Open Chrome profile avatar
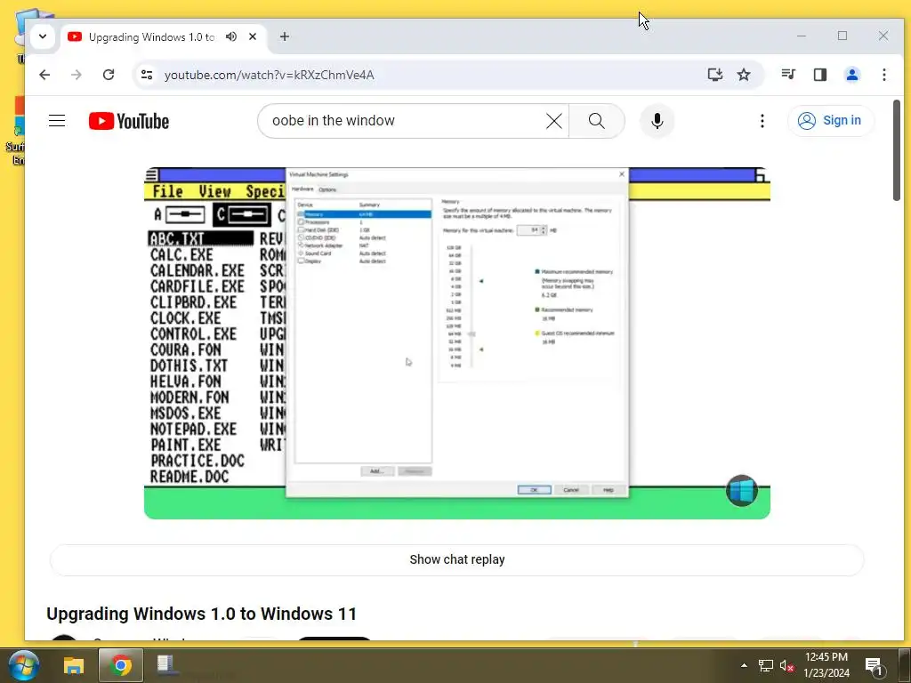 click(x=851, y=75)
